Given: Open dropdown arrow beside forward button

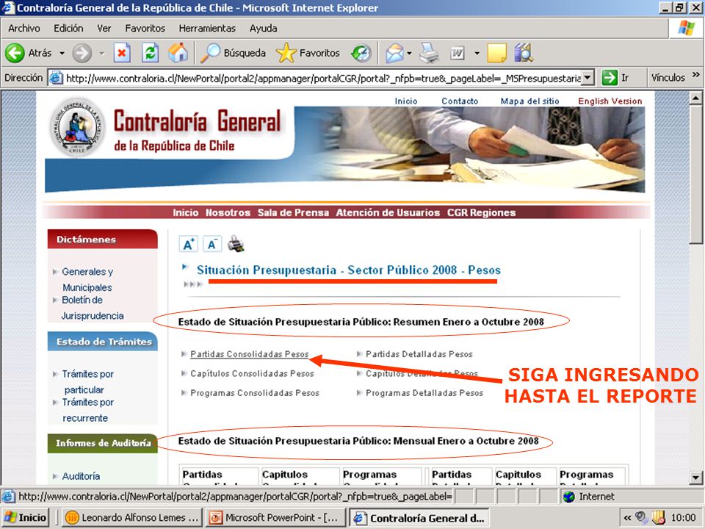Looking at the screenshot, I should [102, 53].
